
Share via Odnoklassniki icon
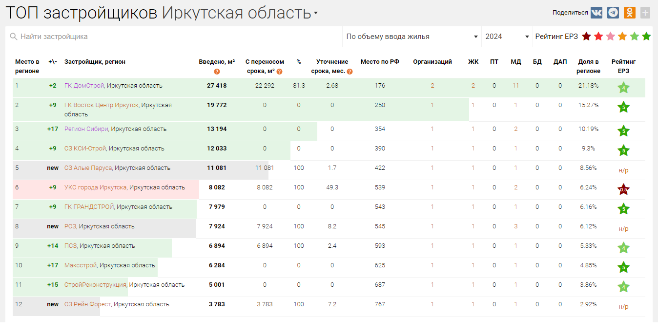[x=630, y=13]
